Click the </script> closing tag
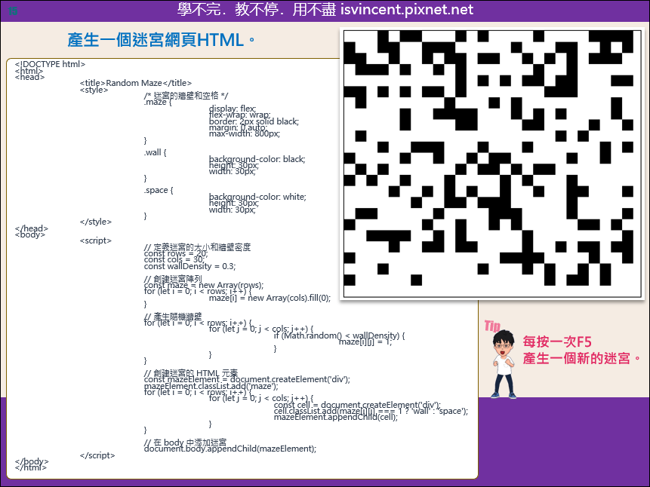This screenshot has height=487, width=650. click(x=97, y=455)
